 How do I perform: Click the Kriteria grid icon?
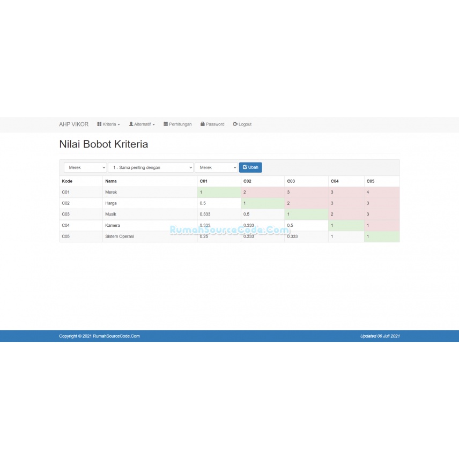point(99,124)
